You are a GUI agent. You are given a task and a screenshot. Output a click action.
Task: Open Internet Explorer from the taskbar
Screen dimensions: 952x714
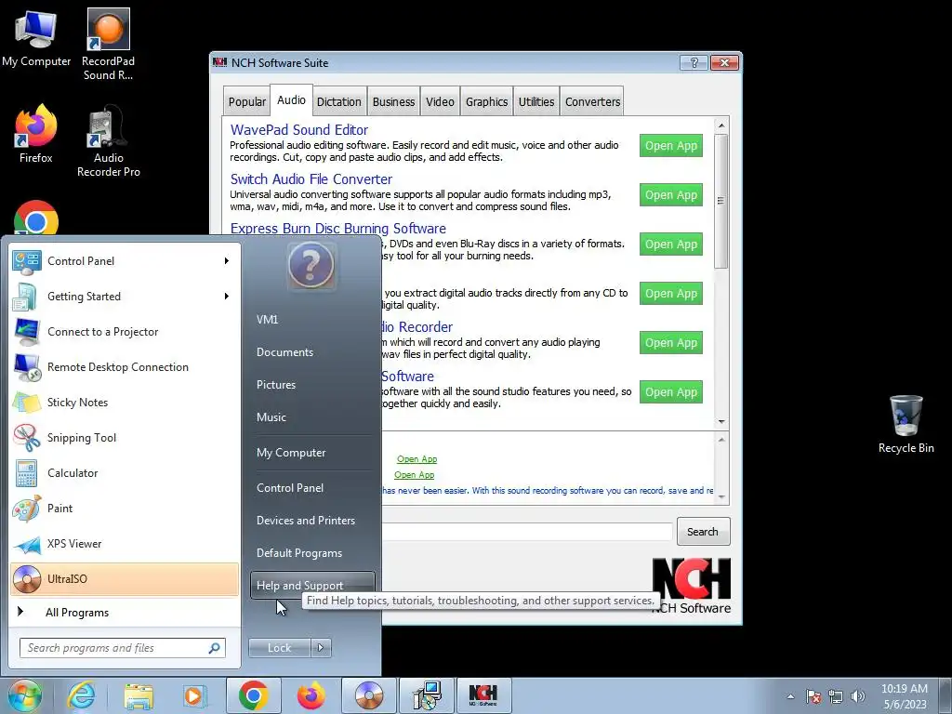coord(81,695)
